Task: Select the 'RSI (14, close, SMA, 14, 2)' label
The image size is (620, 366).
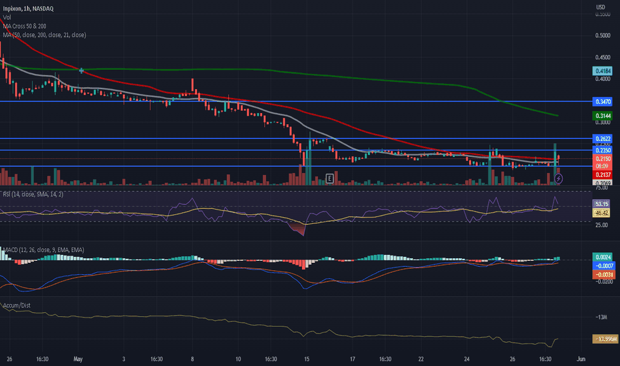Action: [x=33, y=194]
